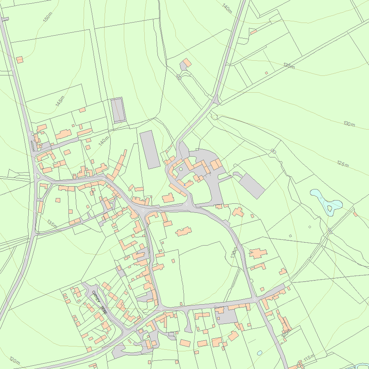Select the small grey rectangular enclosure with a double outline
369x369 pixels.
[x=118, y=110]
